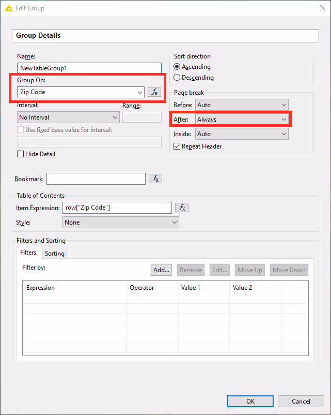Open expression builder next to Group On
The width and height of the screenshot is (331, 415).
154,92
